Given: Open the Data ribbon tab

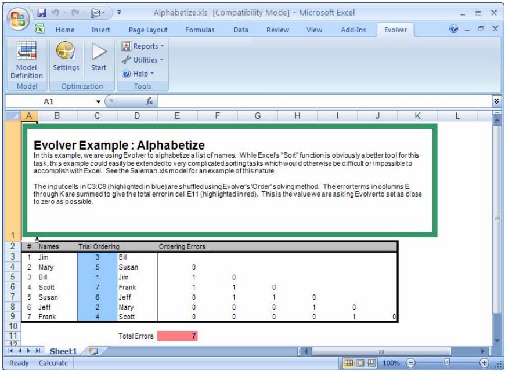Looking at the screenshot, I should (x=240, y=30).
